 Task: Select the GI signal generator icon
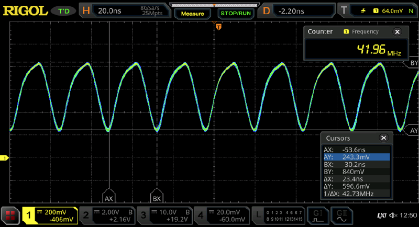point(318,214)
